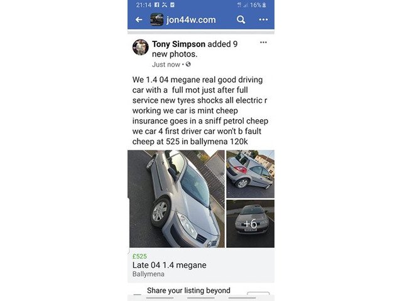
Task: Open the jon44w.com group avatar
Action: (156, 19)
